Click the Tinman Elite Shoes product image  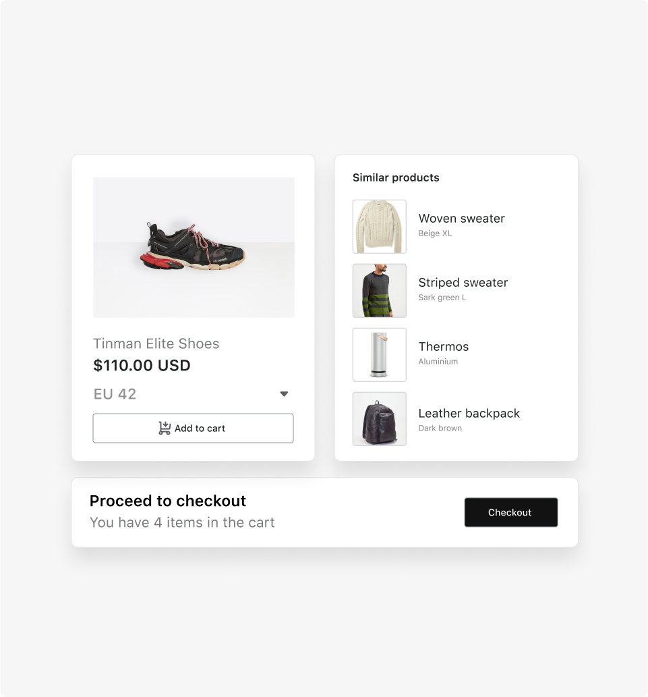pyautogui.click(x=194, y=247)
